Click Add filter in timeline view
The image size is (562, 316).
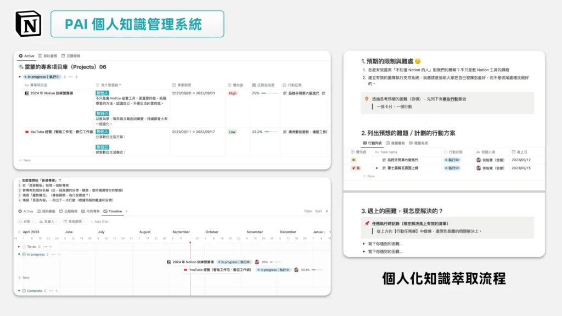(x=99, y=222)
